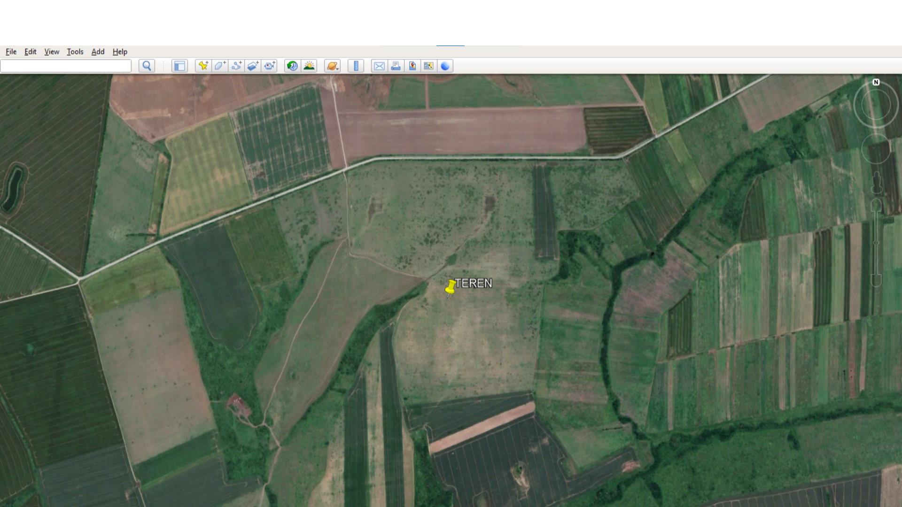Toggle sunlight across the landscape
The height and width of the screenshot is (507, 902).
[x=309, y=66]
